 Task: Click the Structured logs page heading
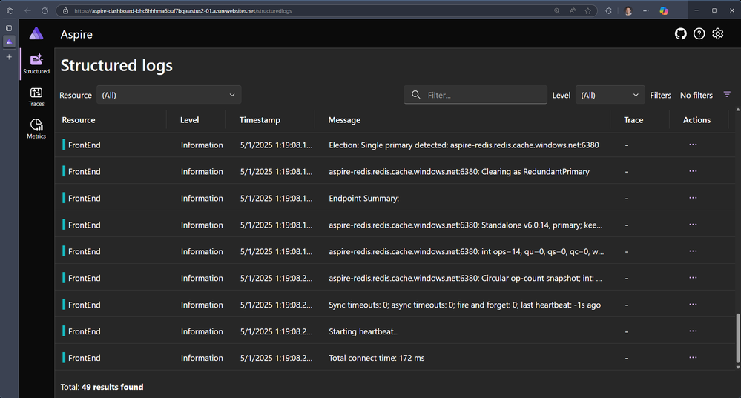click(x=116, y=65)
